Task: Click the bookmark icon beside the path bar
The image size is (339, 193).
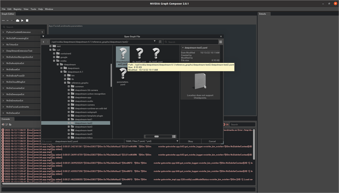Action: 160,42
